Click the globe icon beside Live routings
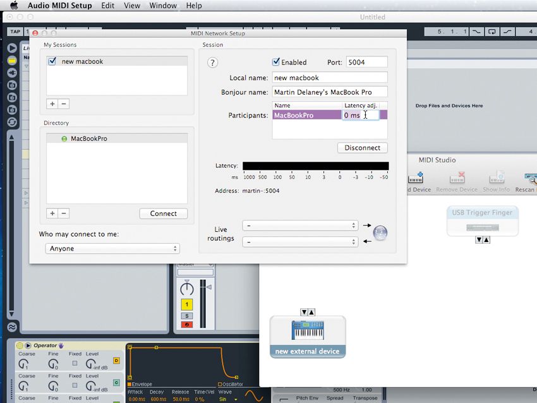This screenshot has height=403, width=537. pos(380,233)
